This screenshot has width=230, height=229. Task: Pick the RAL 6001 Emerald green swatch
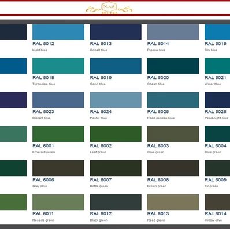click(58, 134)
